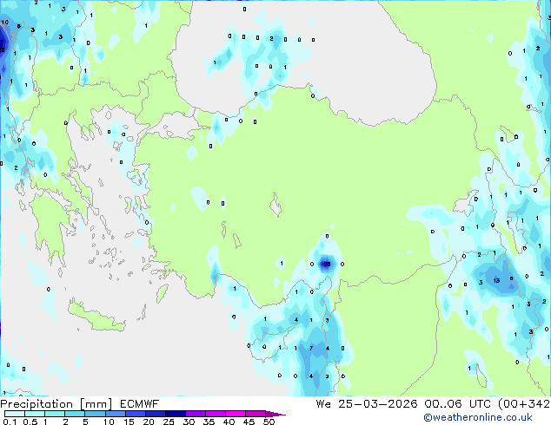Image resolution: width=551 pixels, height=425 pixels.
Task: Select the 20–25 mm legend color swatch
Action: coord(155,414)
